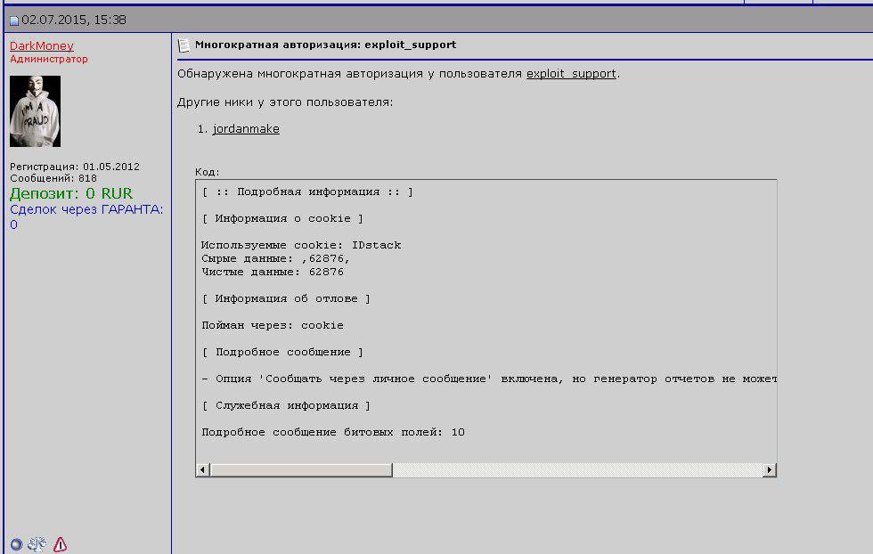Click the code box left scroll arrow

203,470
